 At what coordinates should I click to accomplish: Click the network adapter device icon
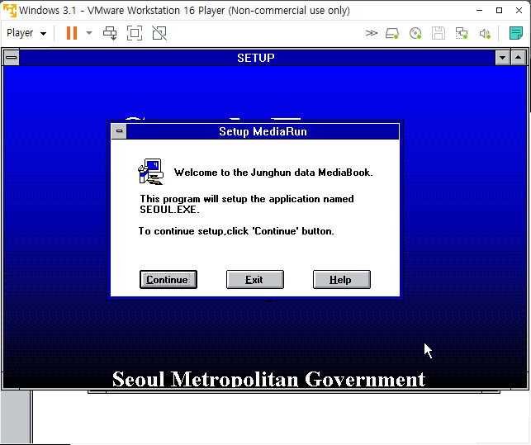(462, 33)
